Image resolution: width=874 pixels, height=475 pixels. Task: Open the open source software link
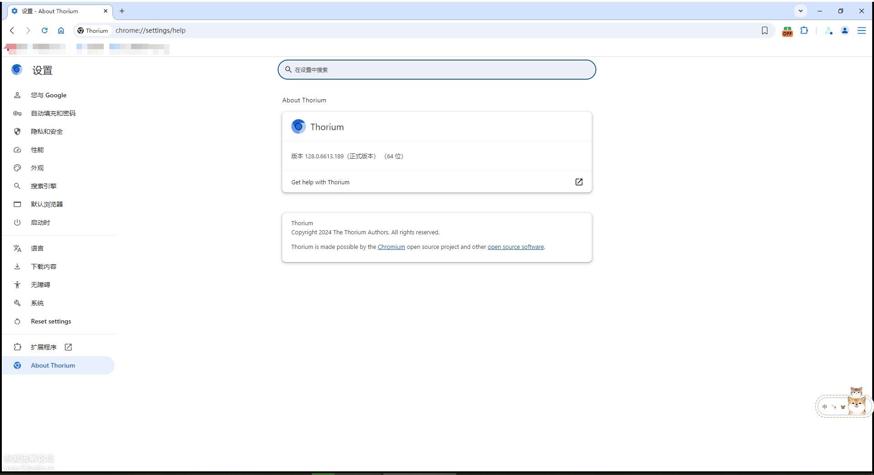pos(516,247)
